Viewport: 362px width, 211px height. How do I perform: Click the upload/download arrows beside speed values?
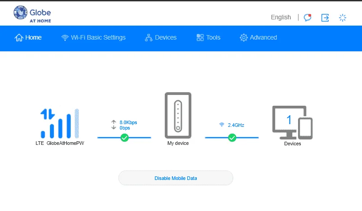(113, 125)
